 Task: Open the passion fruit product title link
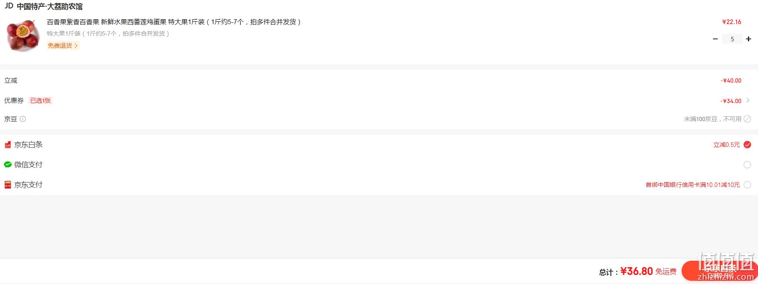pyautogui.click(x=174, y=22)
